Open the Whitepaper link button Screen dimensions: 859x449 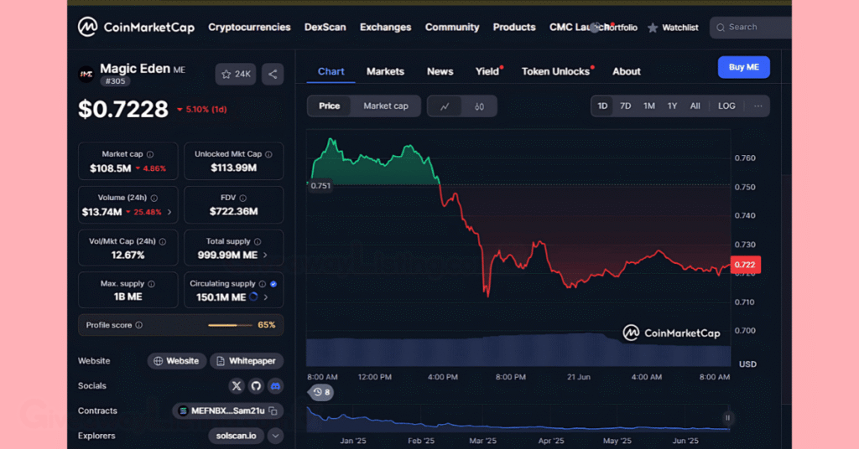coord(247,361)
